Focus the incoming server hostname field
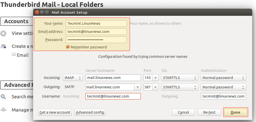 point(113,78)
